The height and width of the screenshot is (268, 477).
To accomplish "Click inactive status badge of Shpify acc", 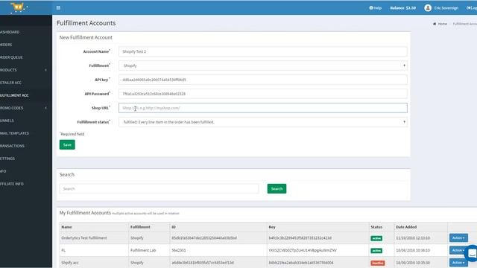I will [378, 263].
